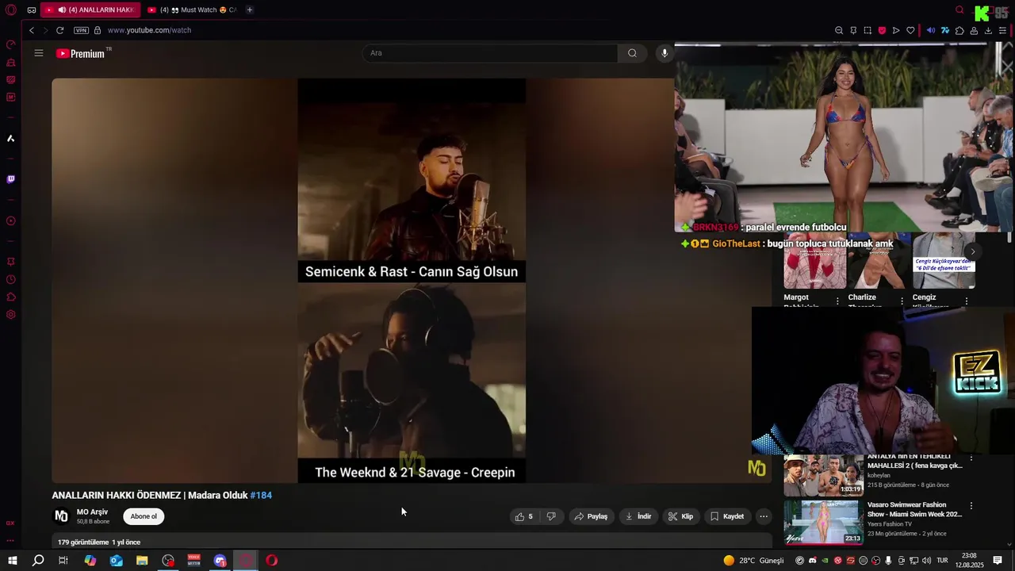Go forward to next page

click(45, 30)
